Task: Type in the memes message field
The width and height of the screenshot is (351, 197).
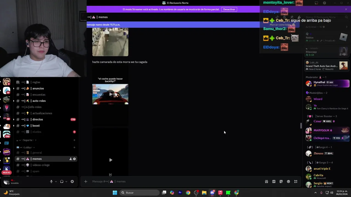Action: click(175, 181)
